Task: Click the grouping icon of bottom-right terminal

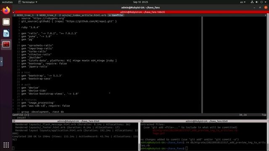Action: coord(142,121)
